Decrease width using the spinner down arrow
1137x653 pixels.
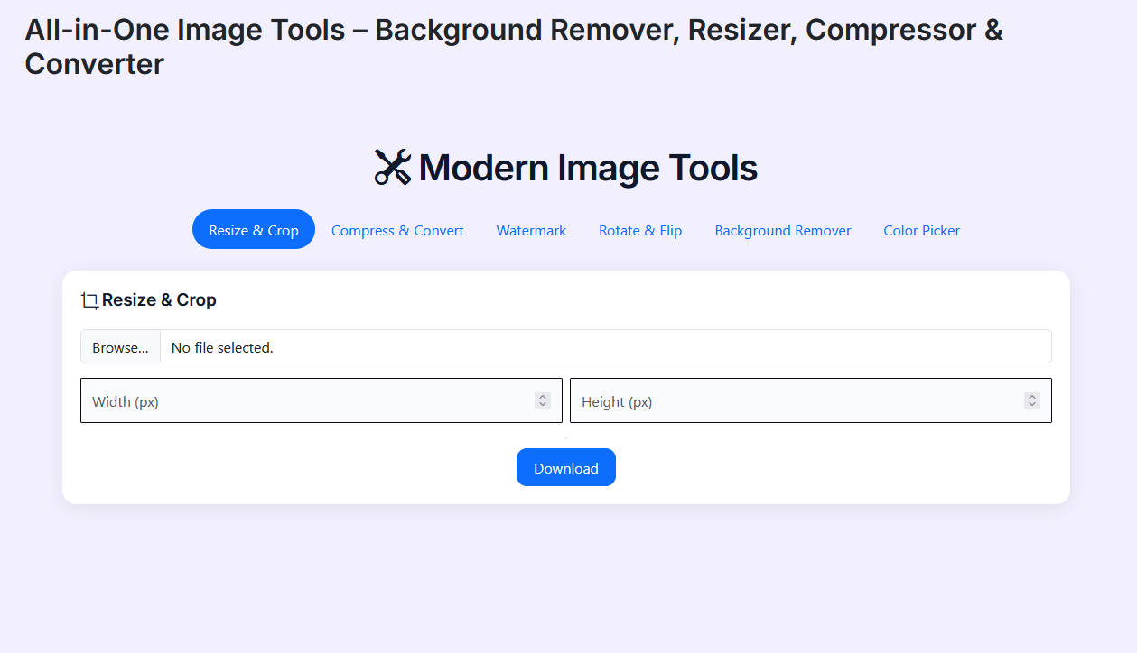(x=543, y=405)
